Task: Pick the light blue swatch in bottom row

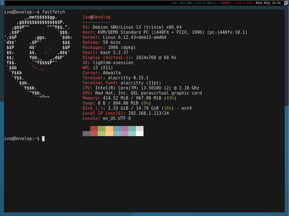Action: click(117, 134)
